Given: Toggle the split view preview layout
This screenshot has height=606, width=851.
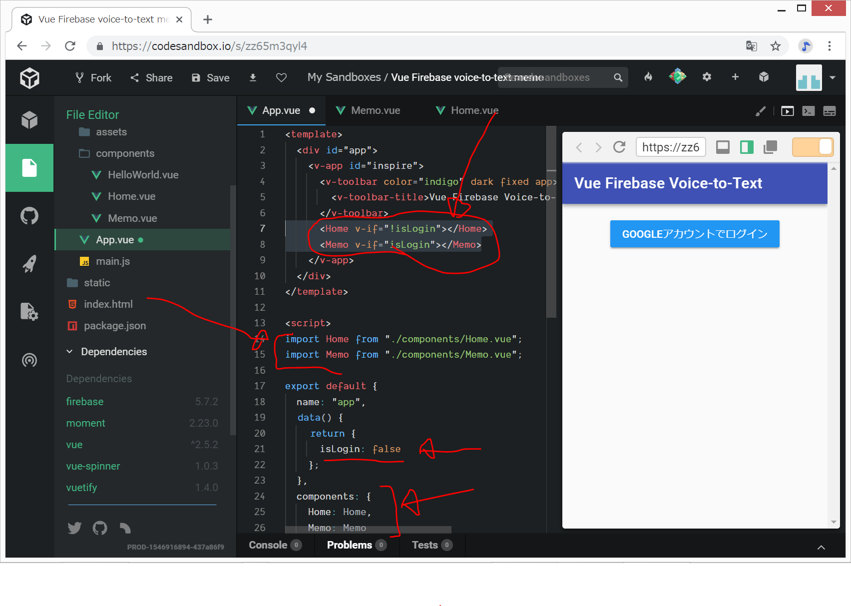Looking at the screenshot, I should point(747,147).
